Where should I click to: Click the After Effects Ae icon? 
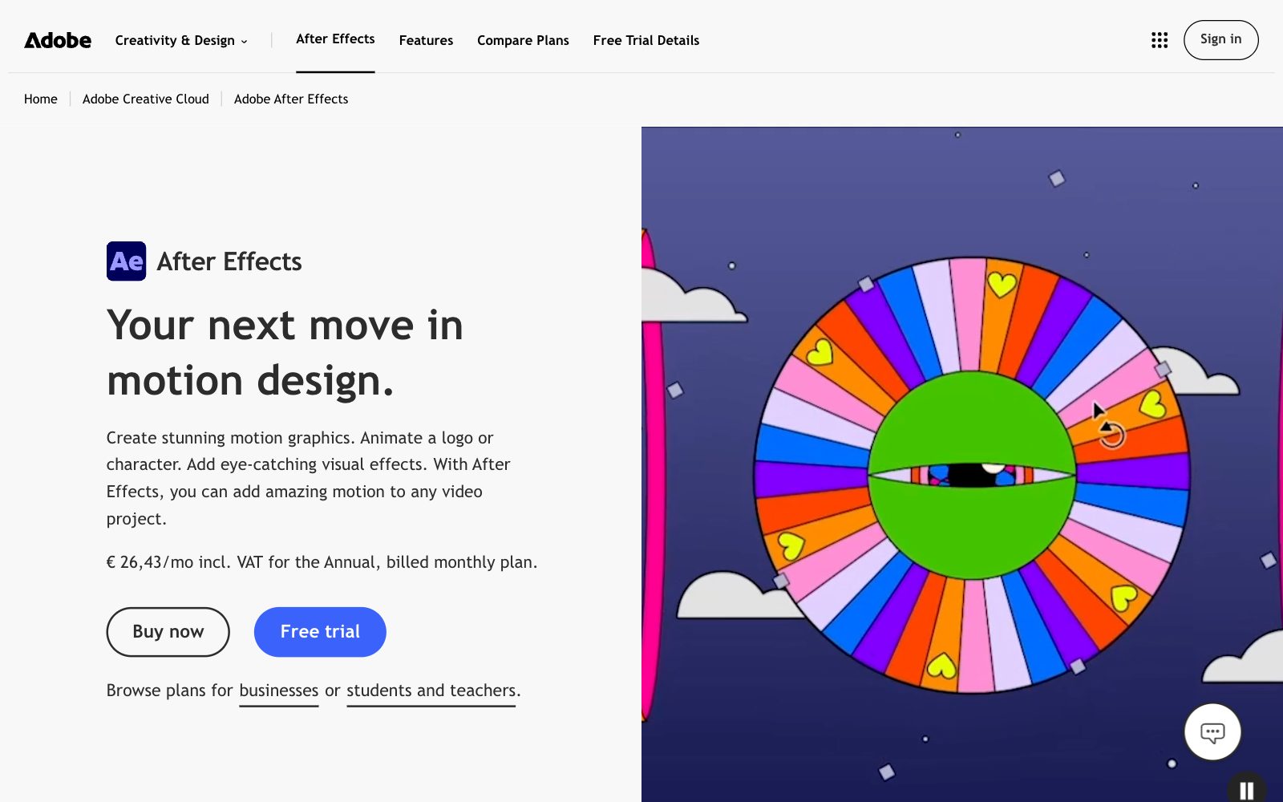click(x=126, y=261)
